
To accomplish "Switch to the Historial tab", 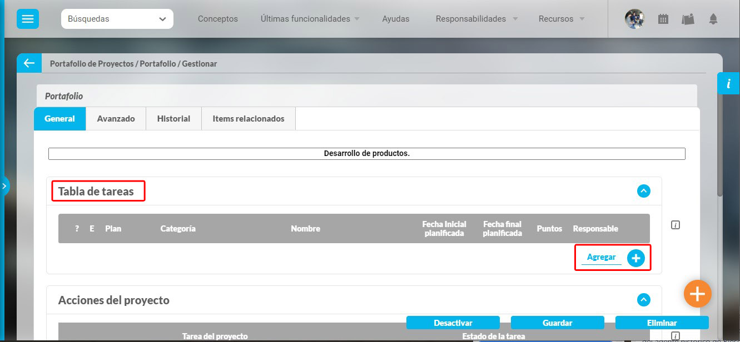I will 173,119.
